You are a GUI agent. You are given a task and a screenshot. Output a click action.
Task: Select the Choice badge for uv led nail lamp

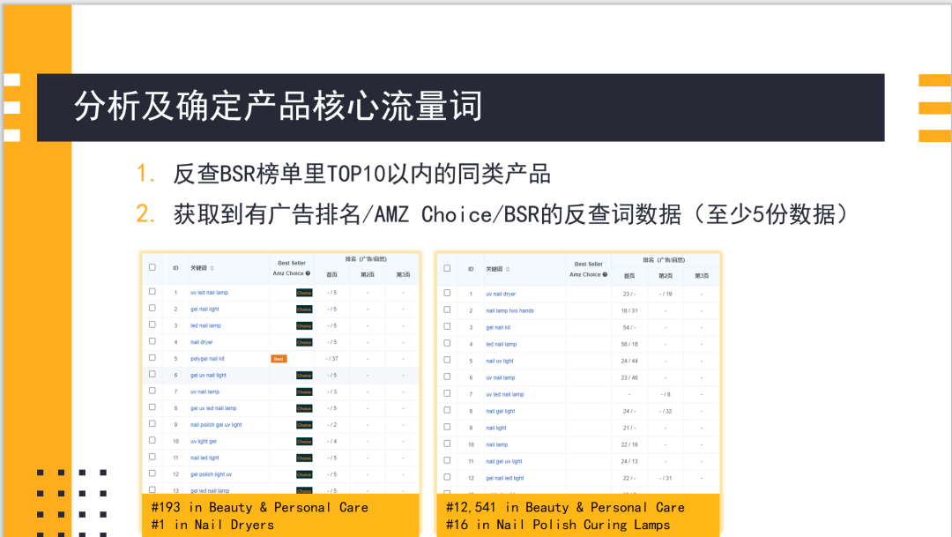(305, 293)
